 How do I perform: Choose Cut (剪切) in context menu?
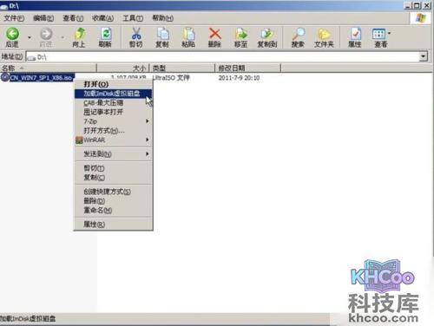(113, 168)
